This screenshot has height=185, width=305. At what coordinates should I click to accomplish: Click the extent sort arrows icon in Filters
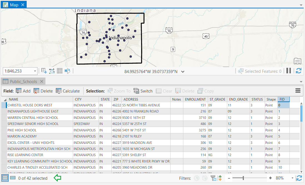click(x=220, y=178)
